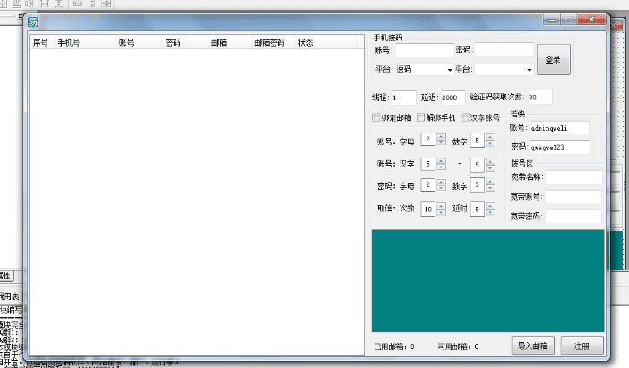Click the application icon in the title bar
The image size is (629, 368).
pyautogui.click(x=33, y=22)
